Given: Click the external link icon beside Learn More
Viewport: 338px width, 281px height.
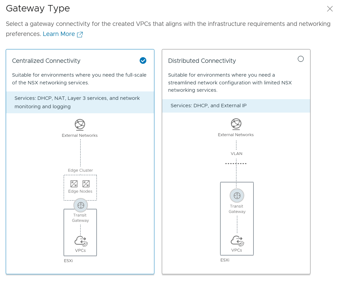Looking at the screenshot, I should coord(80,34).
